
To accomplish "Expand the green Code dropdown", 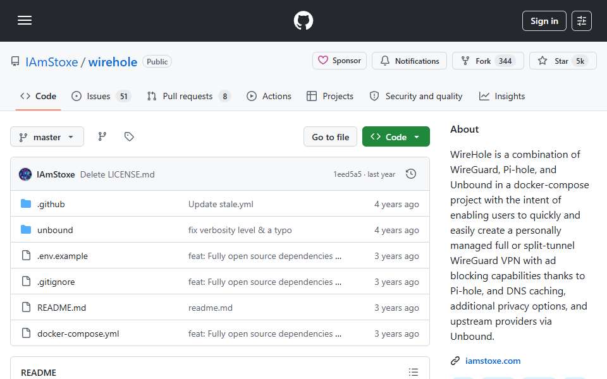I will coord(396,137).
